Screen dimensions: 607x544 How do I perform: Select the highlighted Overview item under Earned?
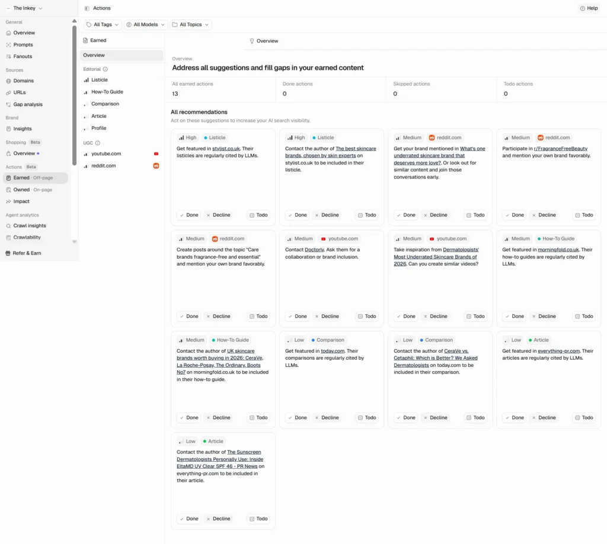click(121, 55)
